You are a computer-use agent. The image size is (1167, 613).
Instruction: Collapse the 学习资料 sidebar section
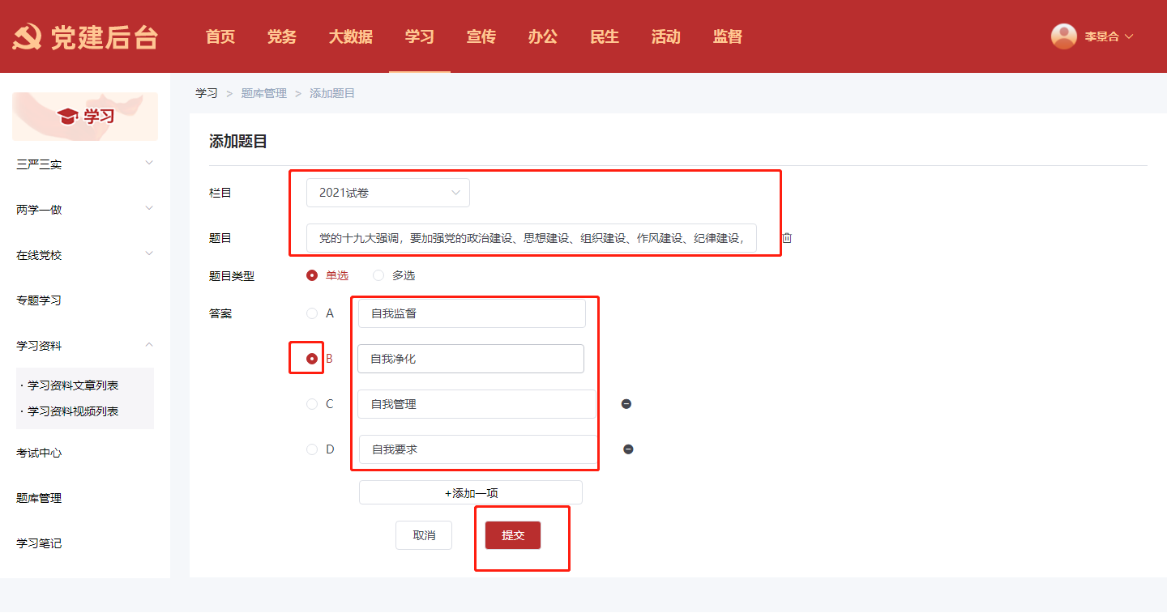coord(84,346)
